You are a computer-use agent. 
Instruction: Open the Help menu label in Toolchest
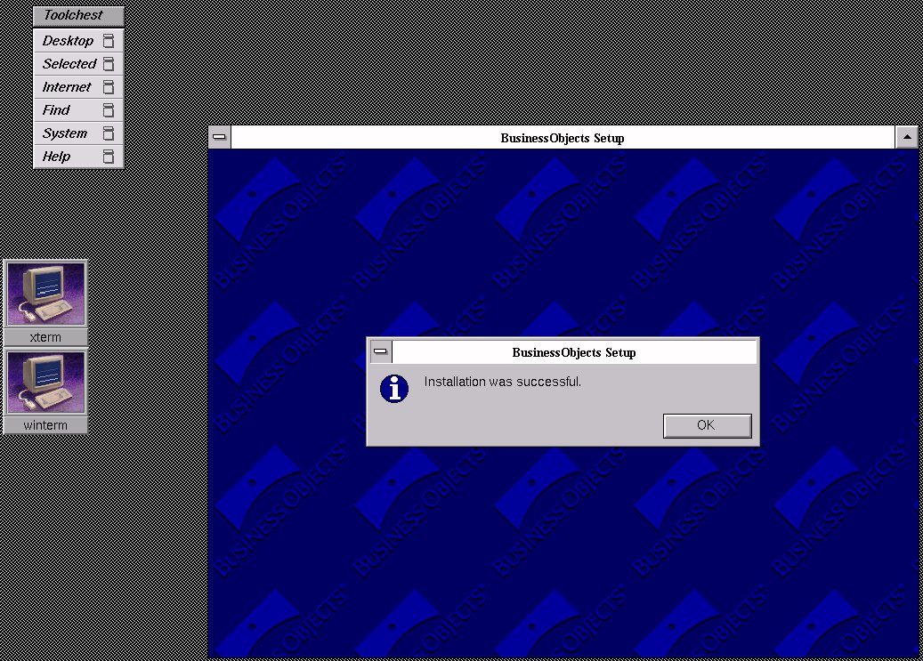point(56,157)
